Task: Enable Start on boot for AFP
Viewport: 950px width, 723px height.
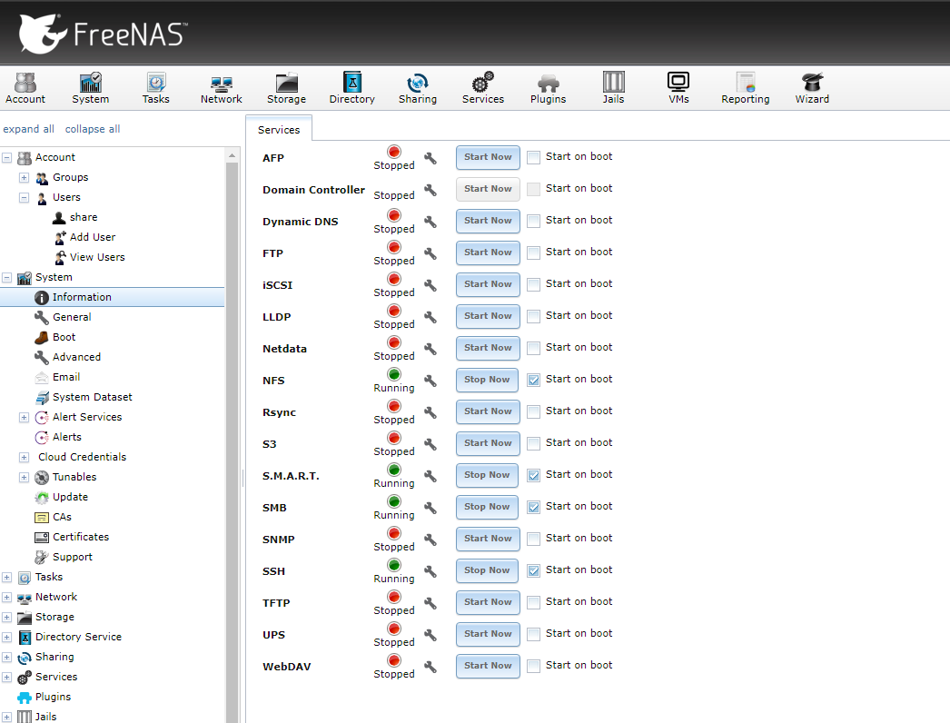Action: (x=533, y=157)
